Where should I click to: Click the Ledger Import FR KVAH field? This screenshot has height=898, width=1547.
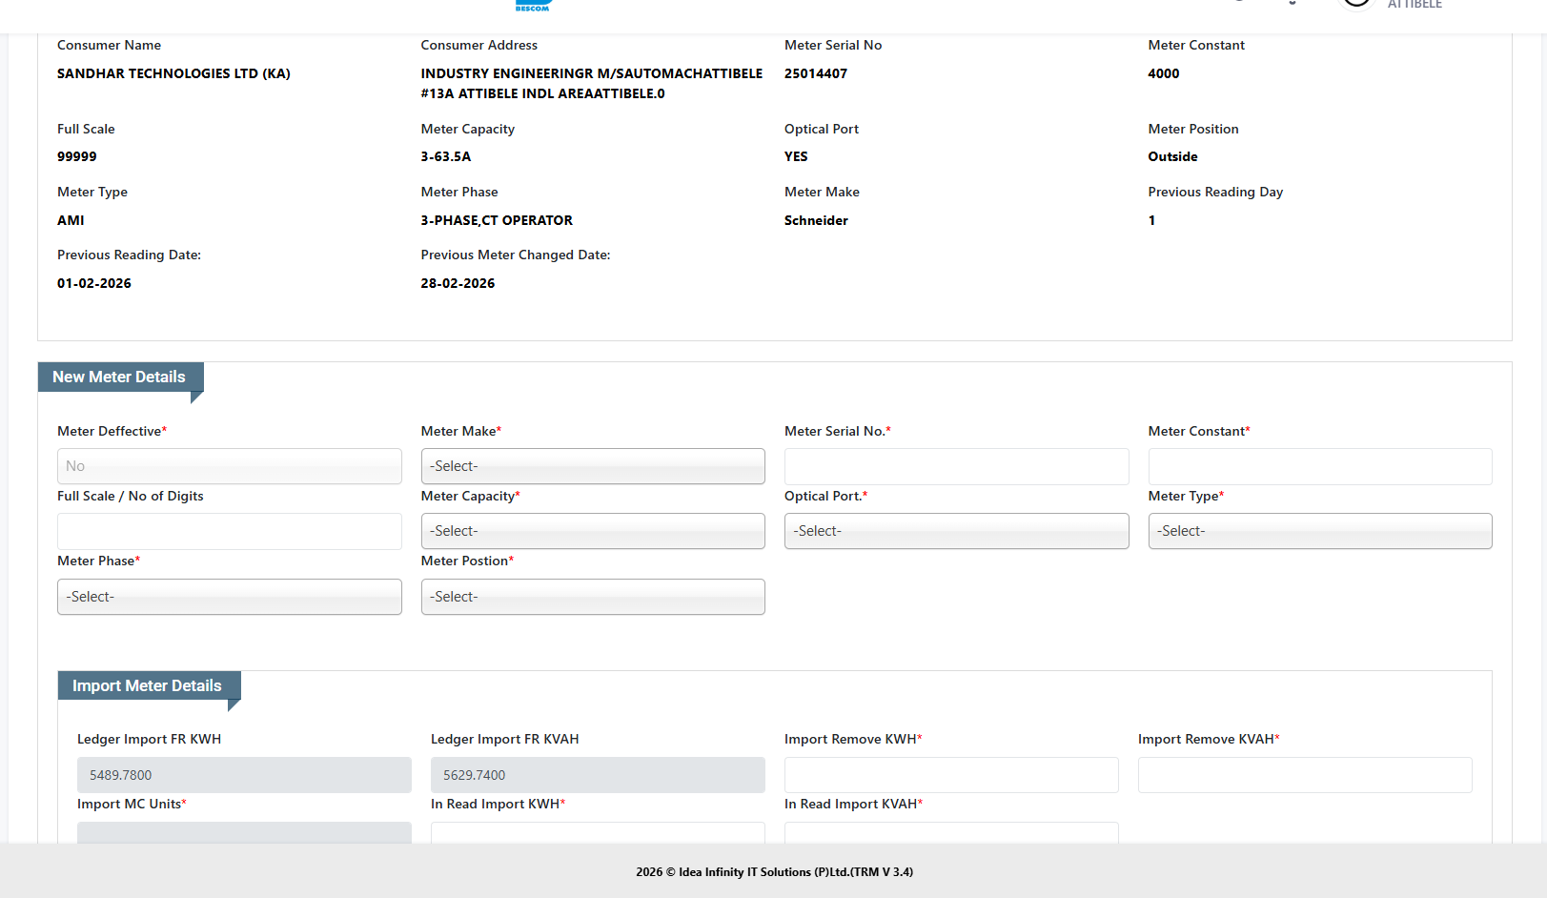[x=598, y=775]
